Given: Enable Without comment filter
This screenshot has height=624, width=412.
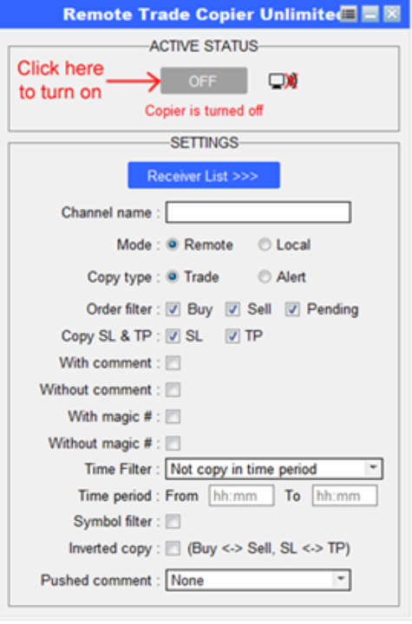Looking at the screenshot, I should click(173, 390).
